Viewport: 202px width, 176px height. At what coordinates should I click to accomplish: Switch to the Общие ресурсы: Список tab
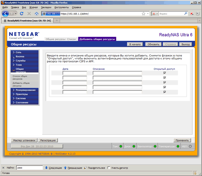pyautogui.click(x=61, y=39)
